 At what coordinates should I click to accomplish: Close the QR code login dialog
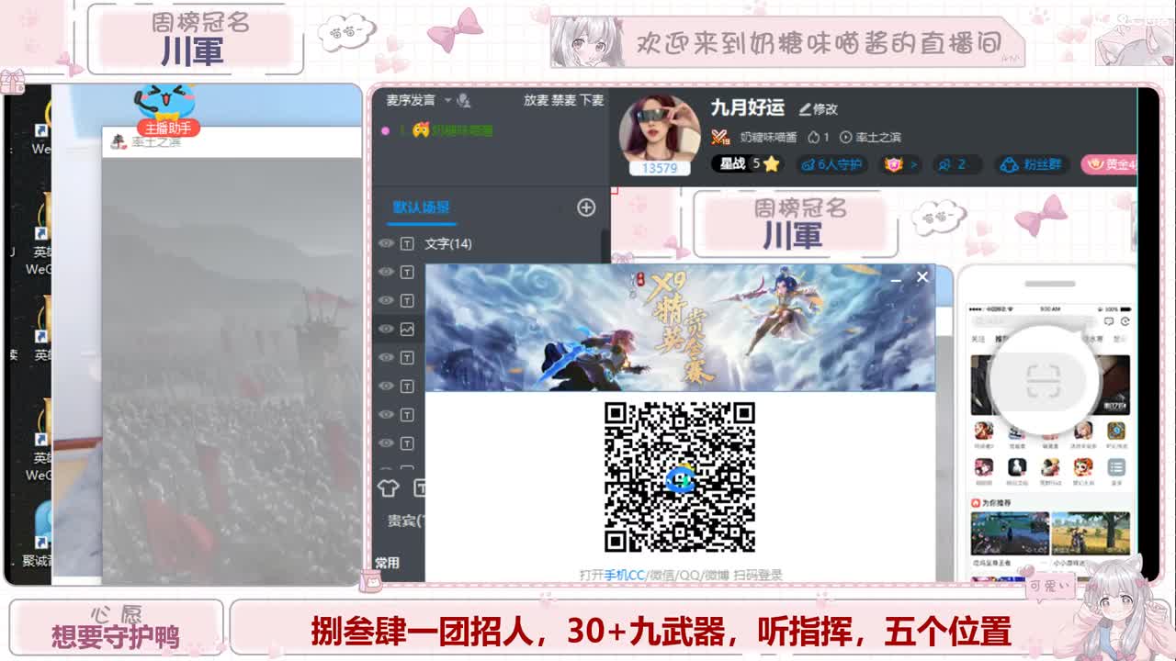pyautogui.click(x=922, y=276)
